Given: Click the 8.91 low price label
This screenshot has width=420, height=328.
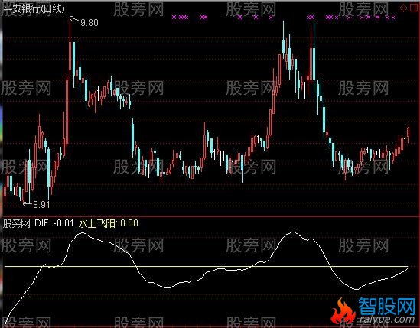Looking at the screenshot, I should coord(41,205).
